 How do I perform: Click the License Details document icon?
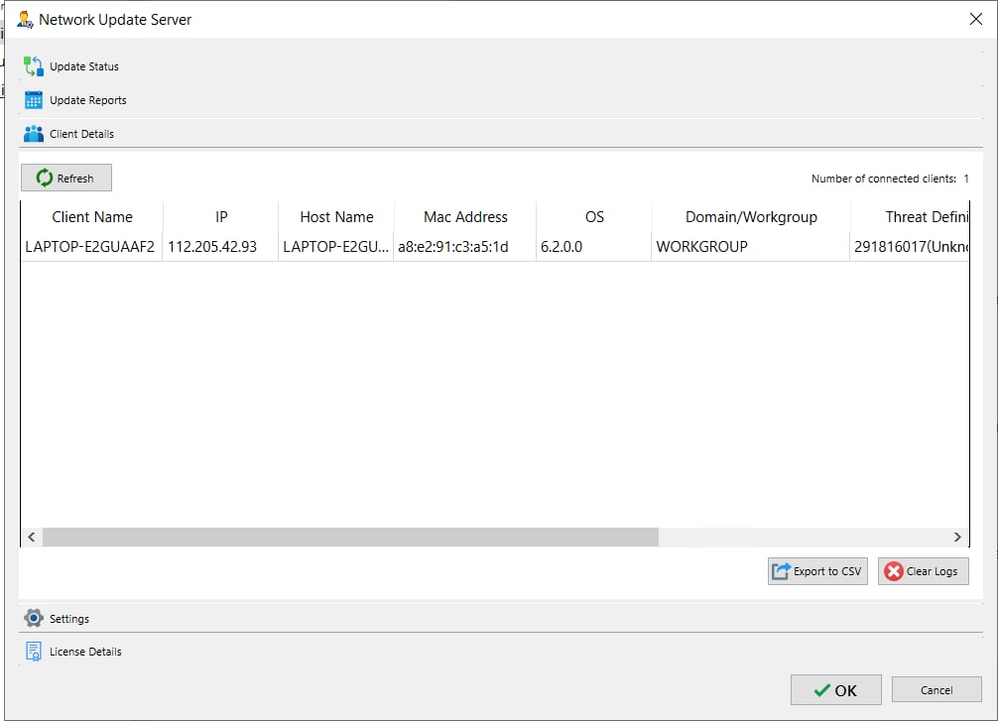(34, 652)
